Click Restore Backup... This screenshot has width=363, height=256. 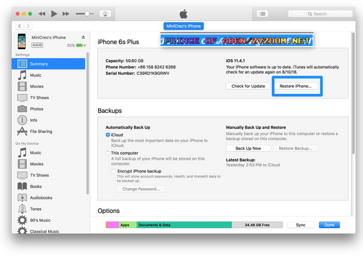tap(296, 148)
